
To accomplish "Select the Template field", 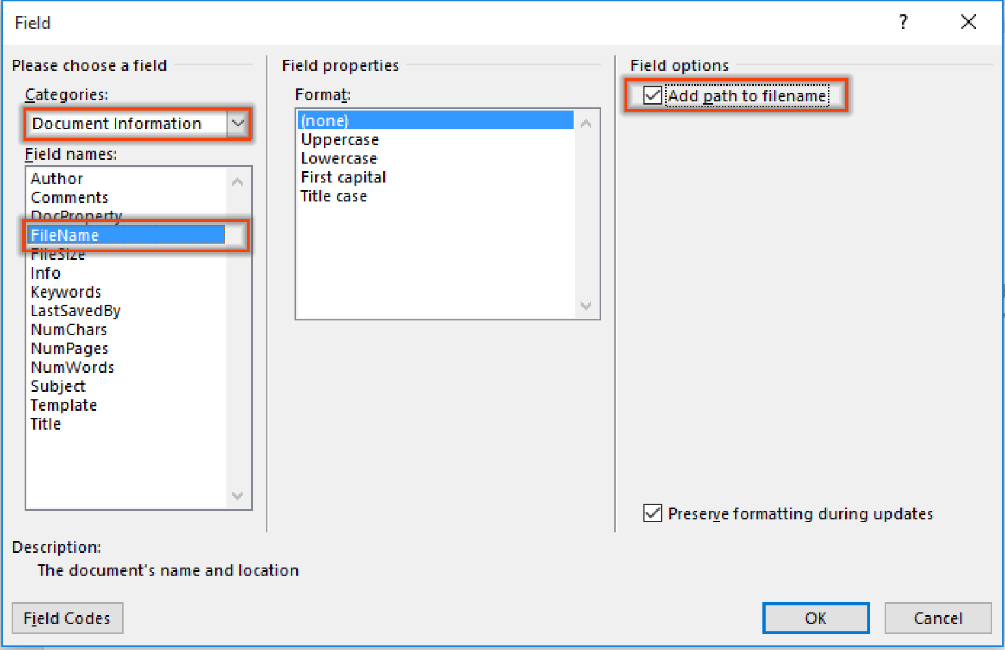I will tap(63, 405).
